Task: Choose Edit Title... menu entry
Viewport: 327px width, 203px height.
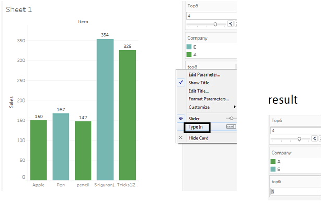Action: pyautogui.click(x=199, y=91)
